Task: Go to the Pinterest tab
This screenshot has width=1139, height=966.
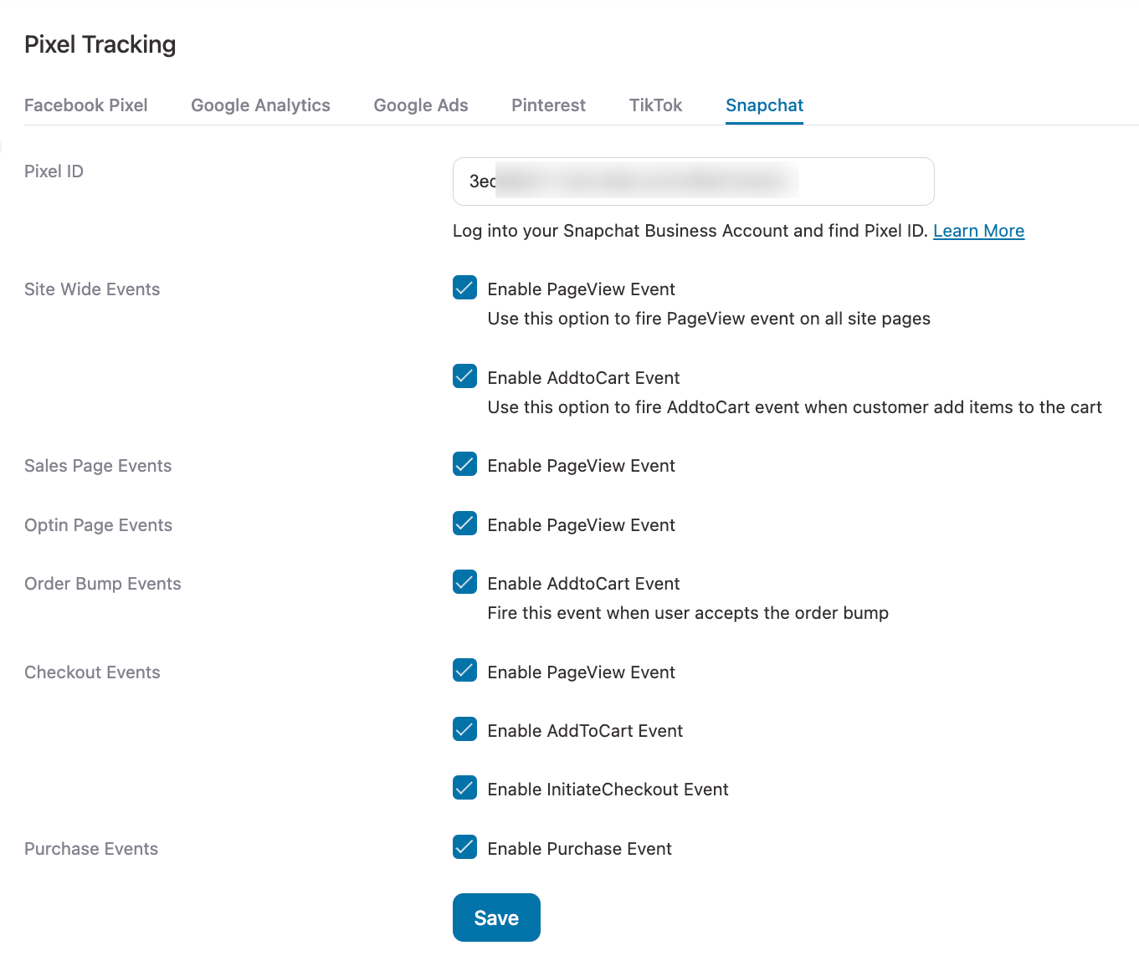Action: coord(548,105)
